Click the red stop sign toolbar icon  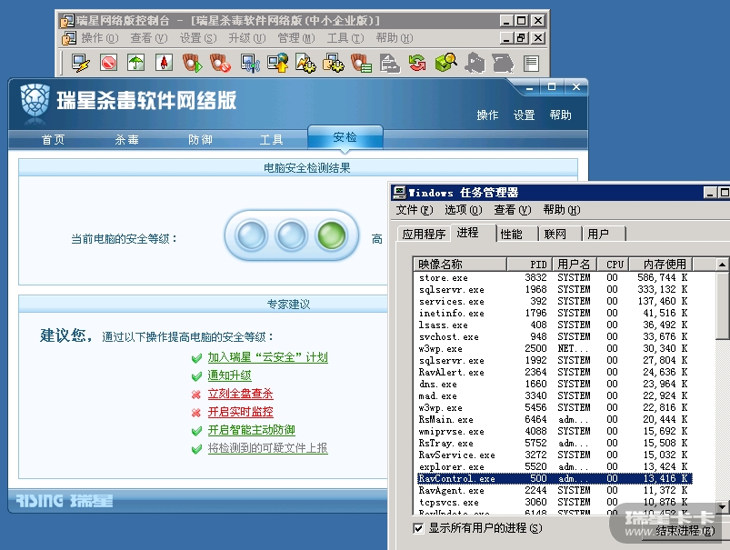108,63
